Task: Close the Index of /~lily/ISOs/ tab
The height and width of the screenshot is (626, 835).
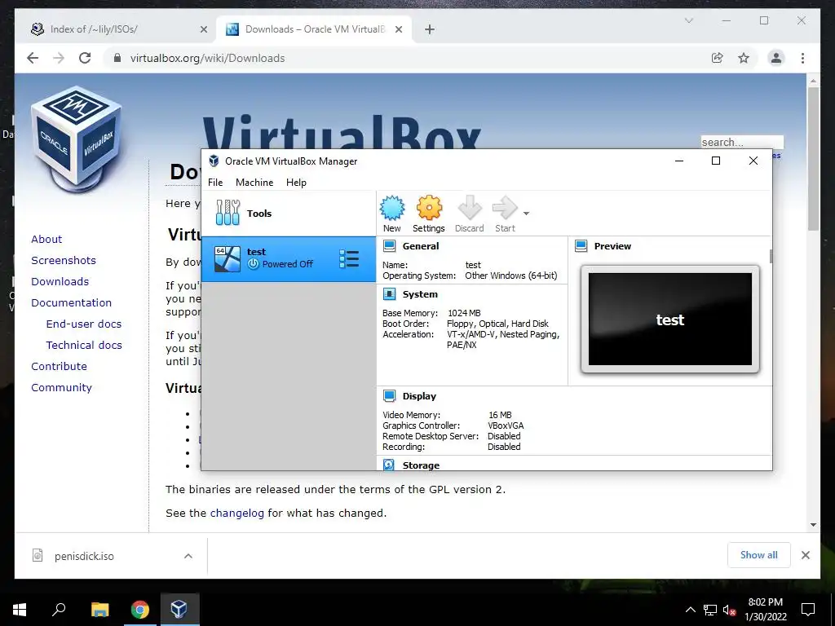Action: pyautogui.click(x=203, y=29)
